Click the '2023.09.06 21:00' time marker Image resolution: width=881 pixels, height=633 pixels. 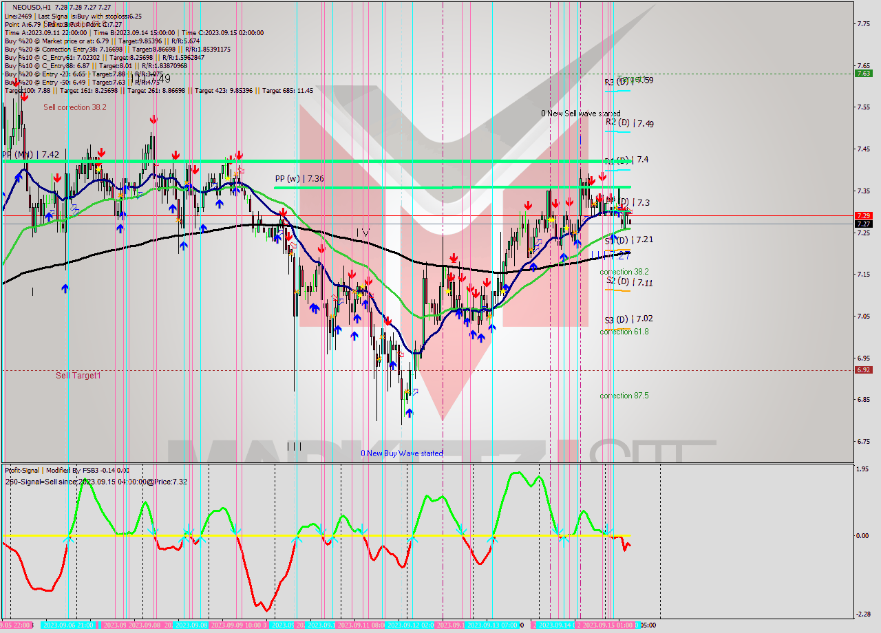[70, 625]
